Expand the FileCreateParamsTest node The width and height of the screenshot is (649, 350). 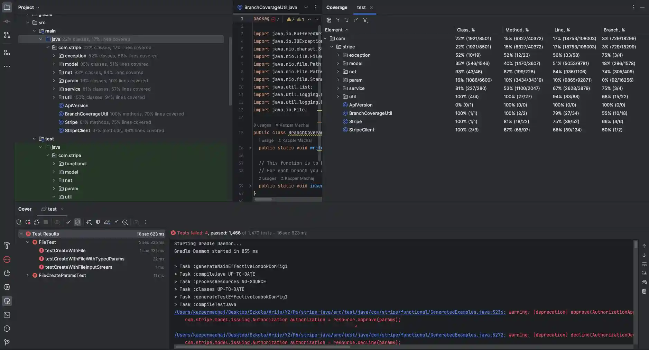click(x=28, y=276)
